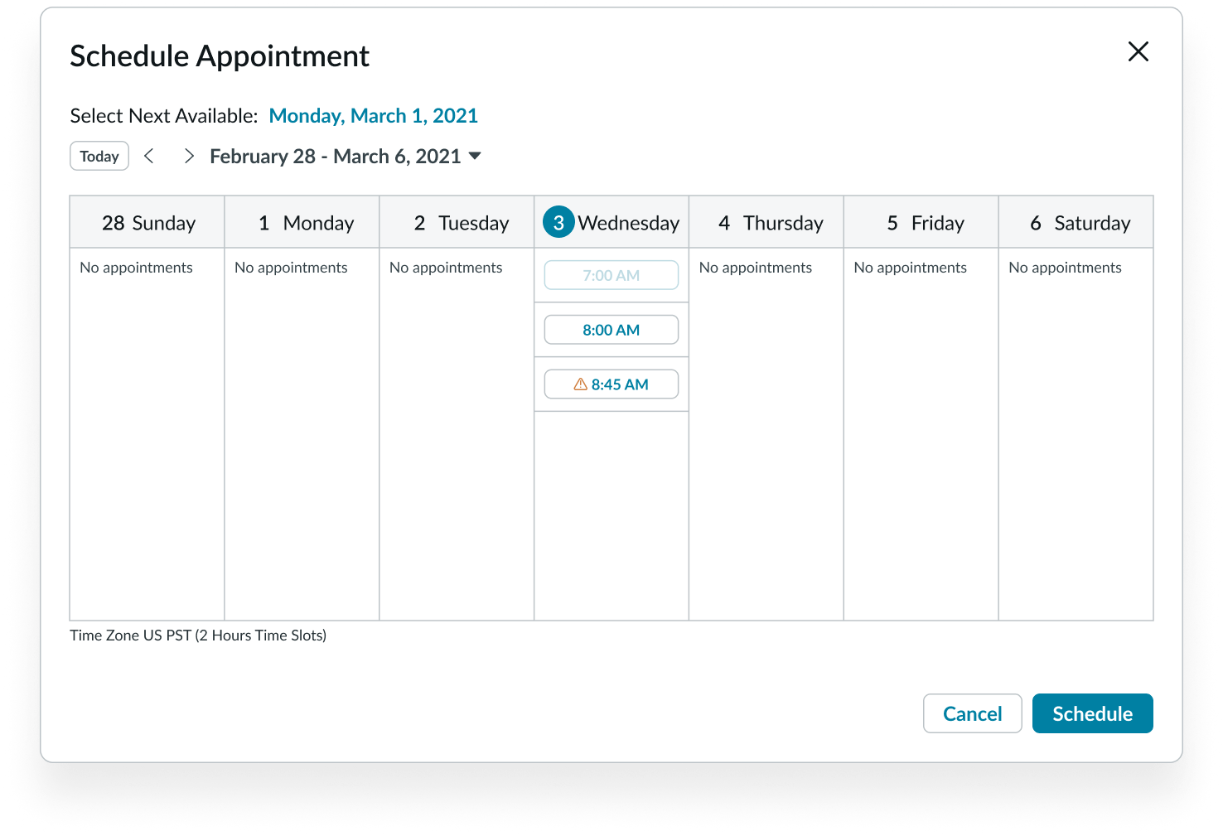Open the February 28 - March 6 date dropdown

click(334, 156)
